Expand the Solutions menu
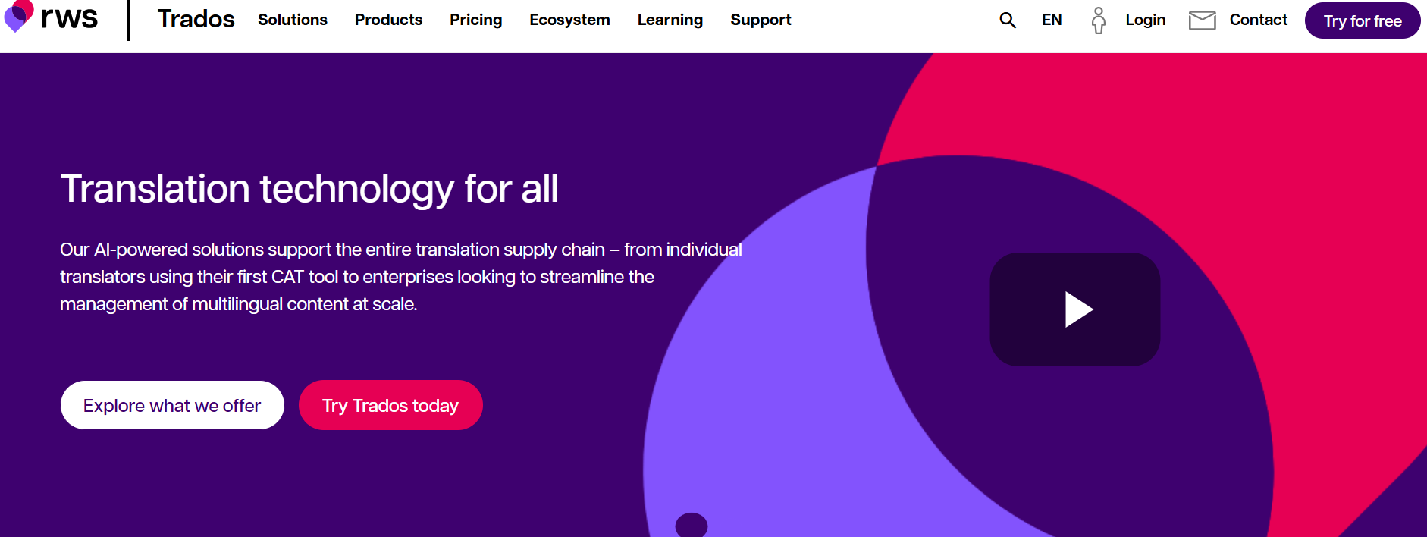 (x=293, y=20)
